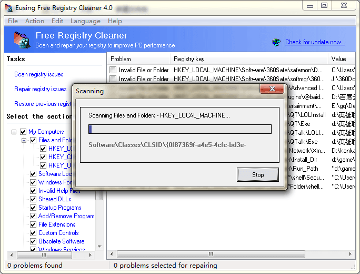Click the globe update icon in banner
Screen dimensions: 360x274
[x=276, y=42]
